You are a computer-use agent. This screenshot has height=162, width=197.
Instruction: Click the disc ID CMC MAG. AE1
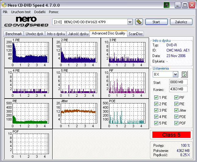point(178,50)
